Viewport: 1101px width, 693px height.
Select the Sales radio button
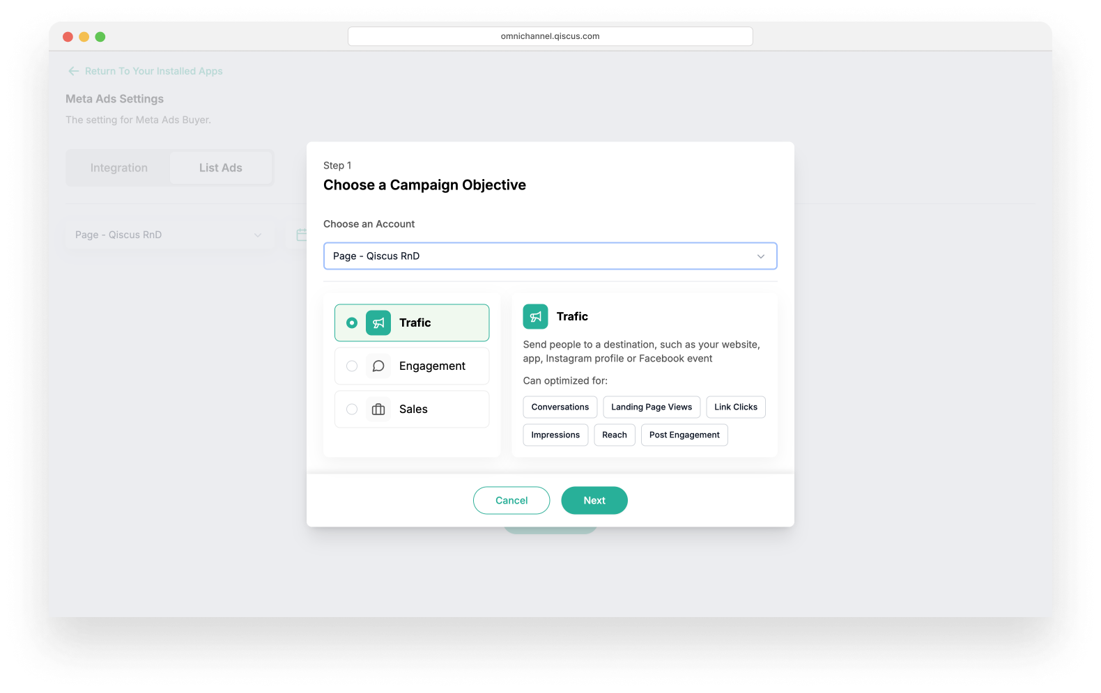pos(352,409)
